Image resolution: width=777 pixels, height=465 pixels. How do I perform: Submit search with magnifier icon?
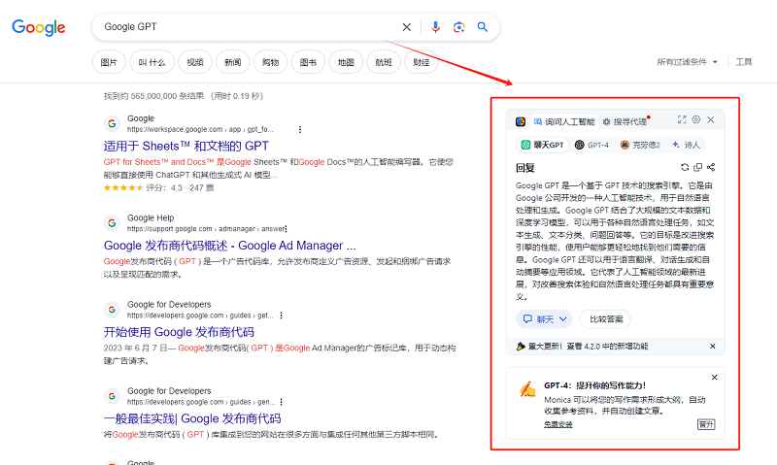click(x=482, y=27)
